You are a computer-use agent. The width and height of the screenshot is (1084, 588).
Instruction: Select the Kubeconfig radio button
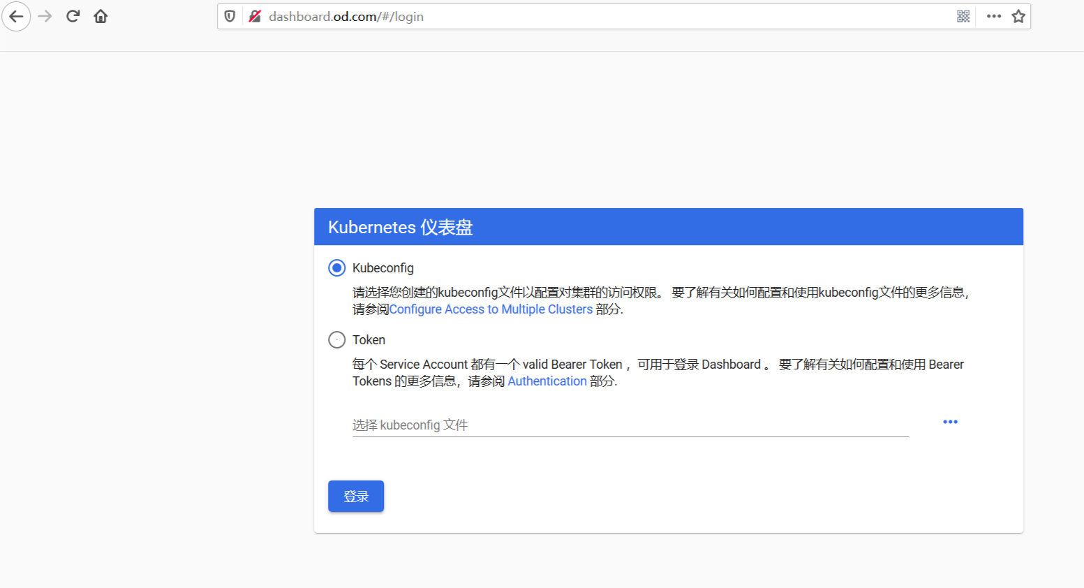pyautogui.click(x=337, y=268)
